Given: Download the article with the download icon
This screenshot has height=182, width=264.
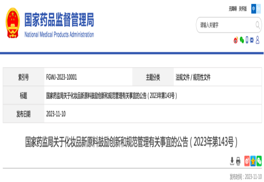Looking at the screenshot, I should [232, 161].
